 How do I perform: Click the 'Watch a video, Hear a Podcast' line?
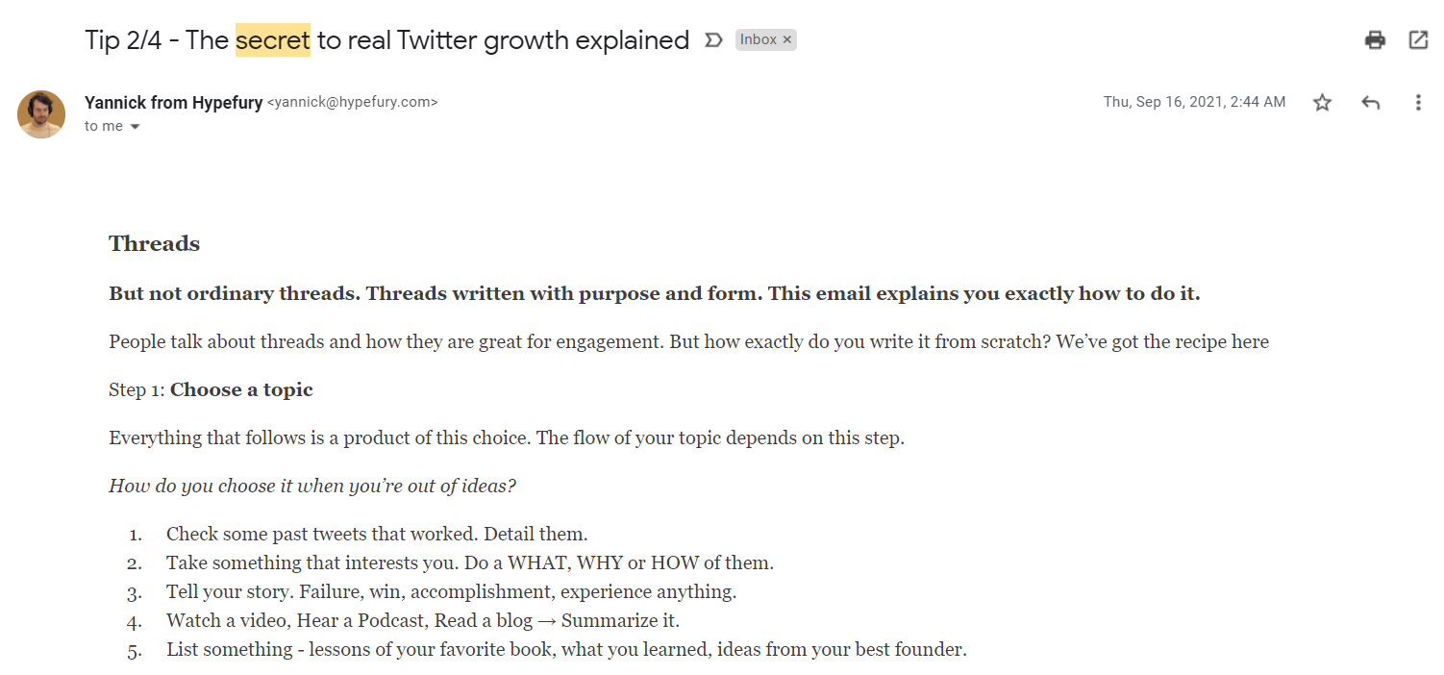(x=423, y=620)
